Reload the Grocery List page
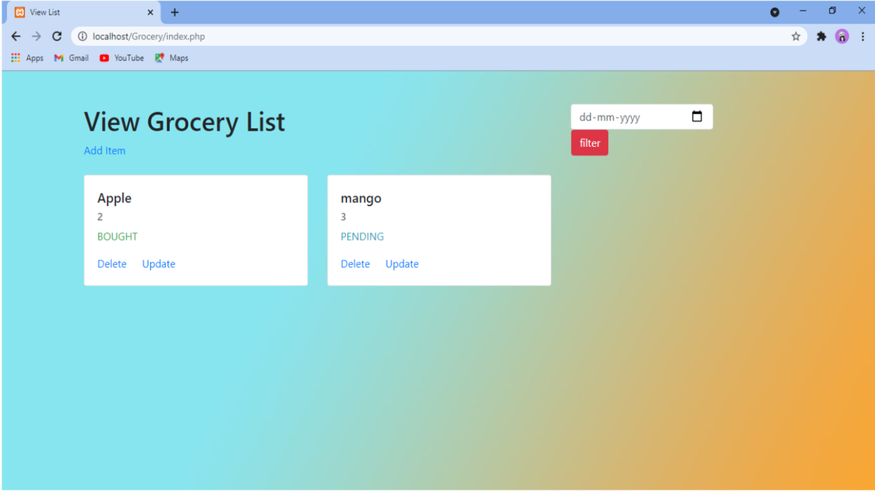 (x=56, y=36)
